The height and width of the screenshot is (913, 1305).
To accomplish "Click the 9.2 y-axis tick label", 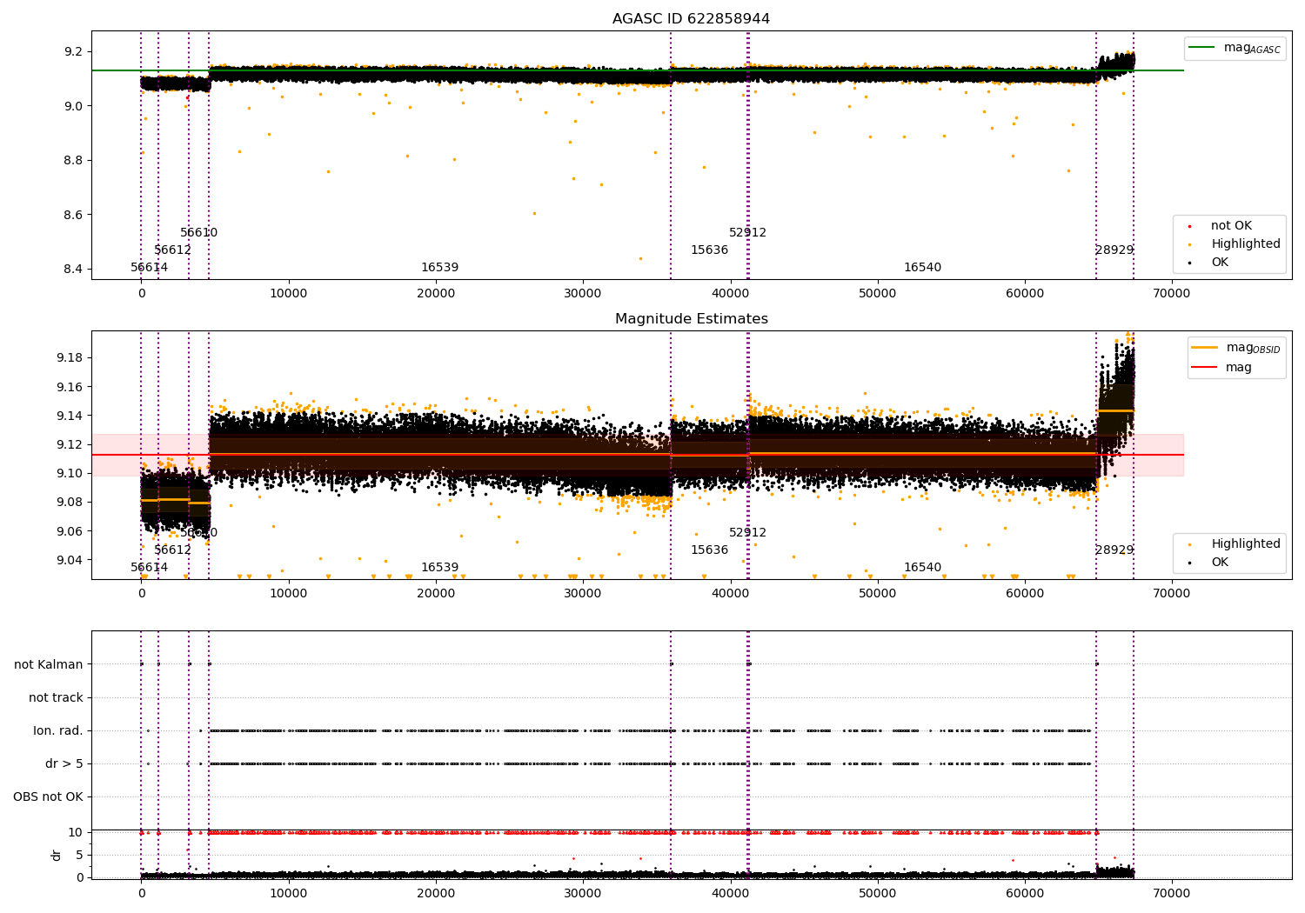I will [74, 51].
